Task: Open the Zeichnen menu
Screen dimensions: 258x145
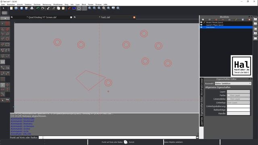Action: [x=37, y=4]
